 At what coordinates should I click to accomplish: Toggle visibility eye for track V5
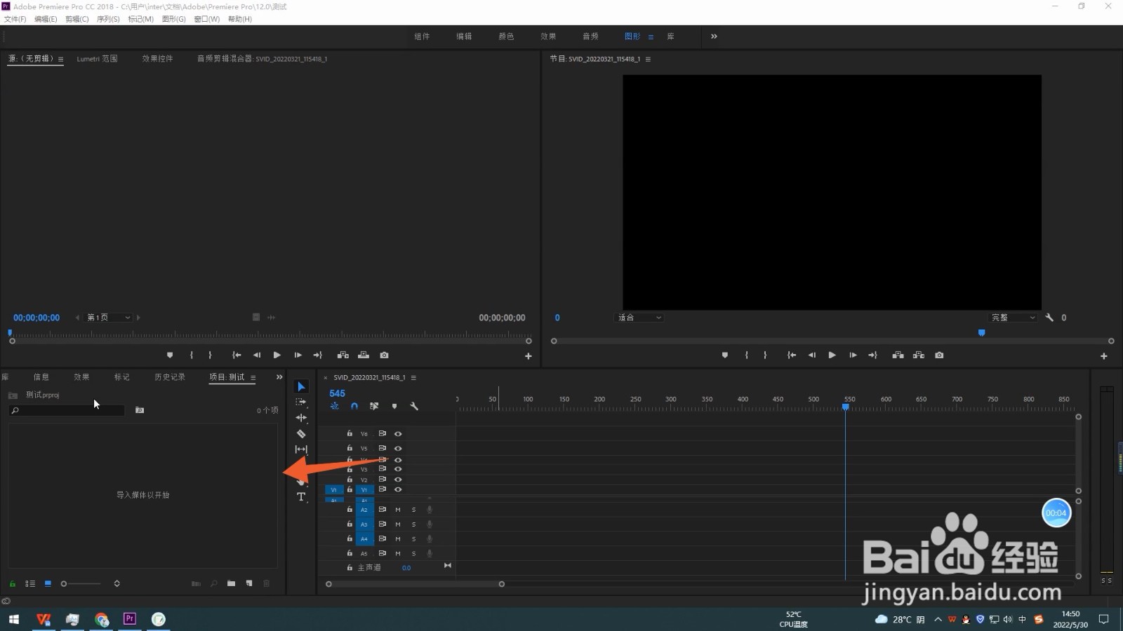pos(398,449)
